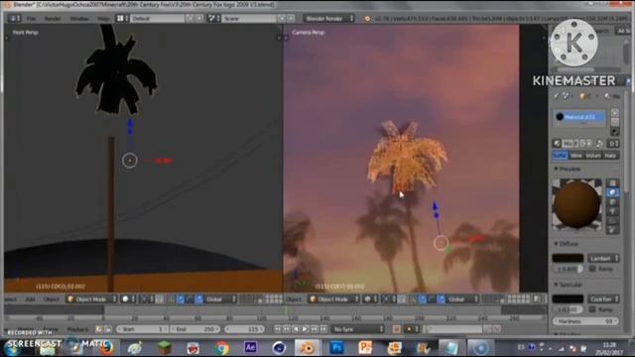Open the CookTorr specular shader dropdown
Image resolution: width=635 pixels, height=357 pixels.
pos(603,299)
